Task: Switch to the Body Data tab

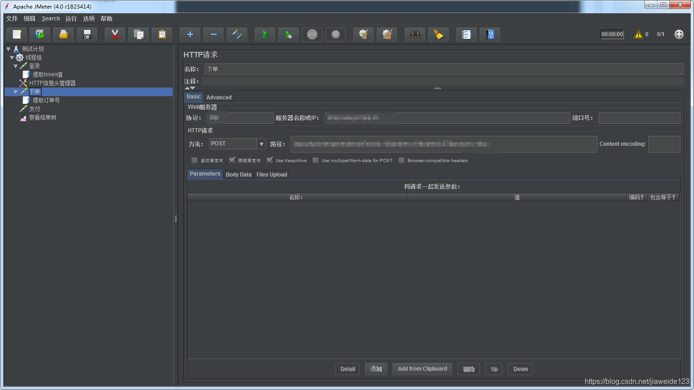Action: pos(239,175)
